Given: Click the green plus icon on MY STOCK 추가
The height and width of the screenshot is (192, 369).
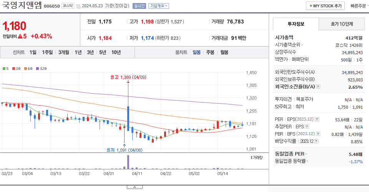Looking at the screenshot, I should (x=311, y=6).
